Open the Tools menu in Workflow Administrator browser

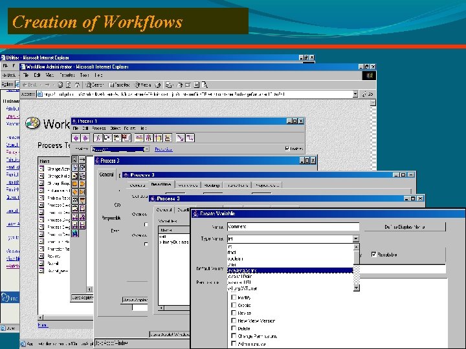point(85,76)
